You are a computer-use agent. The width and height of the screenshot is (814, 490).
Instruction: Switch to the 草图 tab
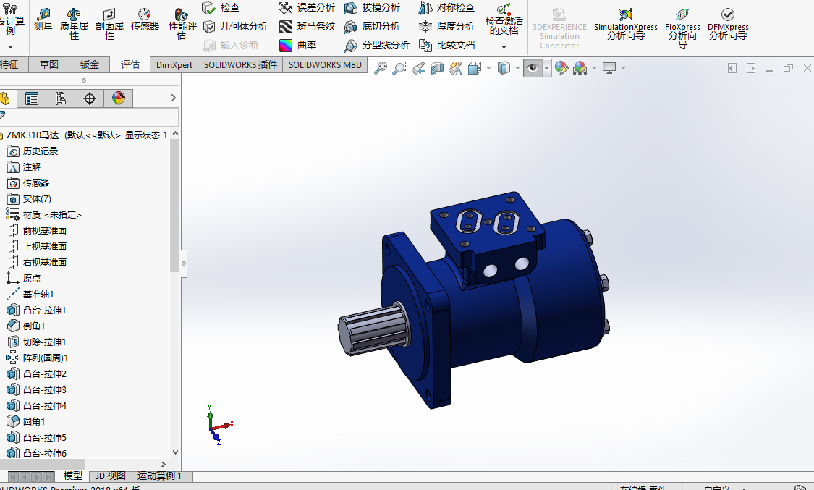coord(48,64)
